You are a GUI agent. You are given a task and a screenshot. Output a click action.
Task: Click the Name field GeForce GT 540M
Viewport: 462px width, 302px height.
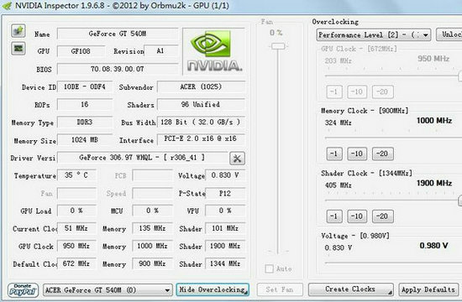coord(118,34)
